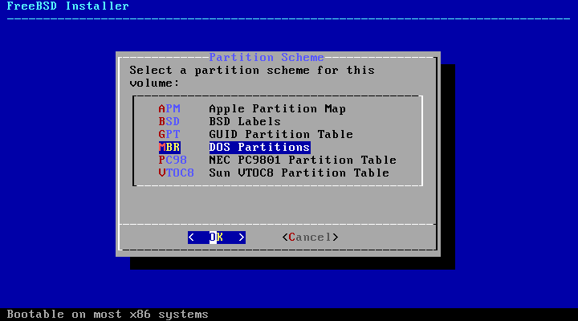Pick the GPT GUID Partition Table option
The height and width of the screenshot is (321, 578).
click(256, 134)
